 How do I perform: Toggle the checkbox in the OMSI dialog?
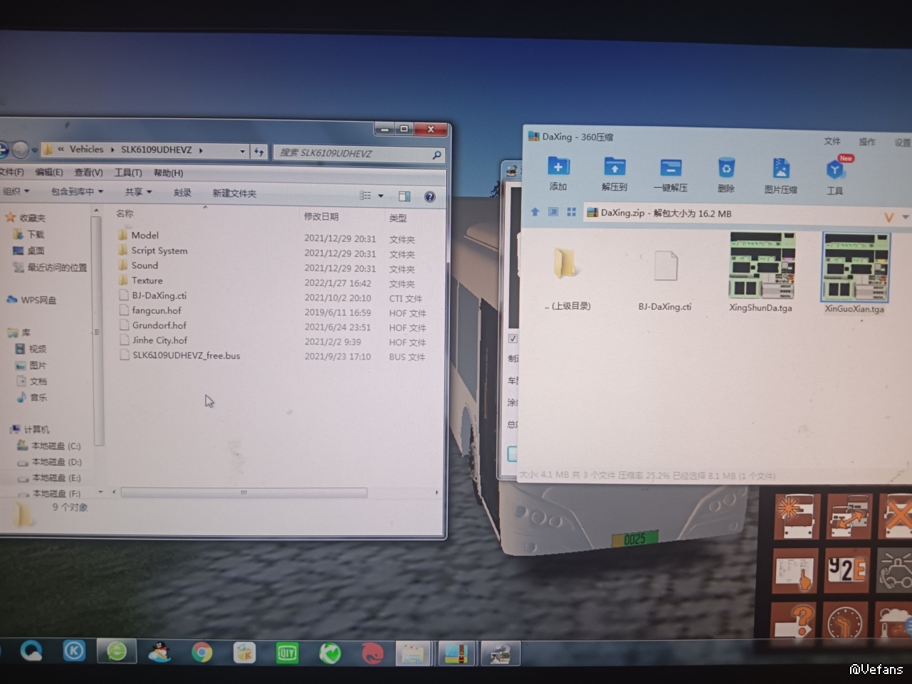[x=513, y=338]
